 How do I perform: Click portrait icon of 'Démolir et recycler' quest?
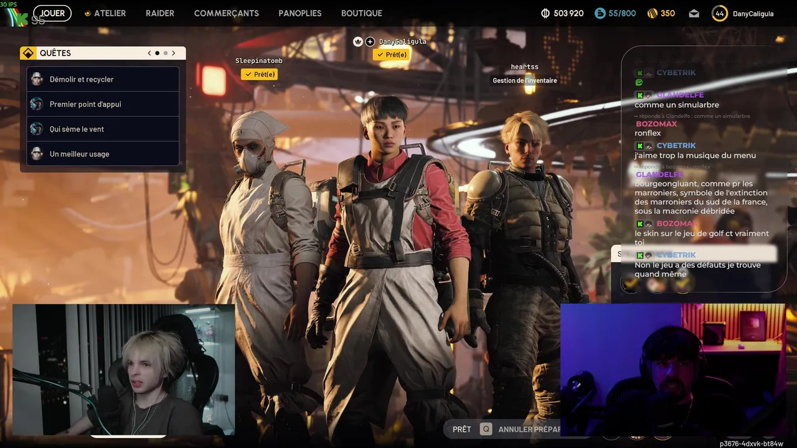click(x=37, y=79)
